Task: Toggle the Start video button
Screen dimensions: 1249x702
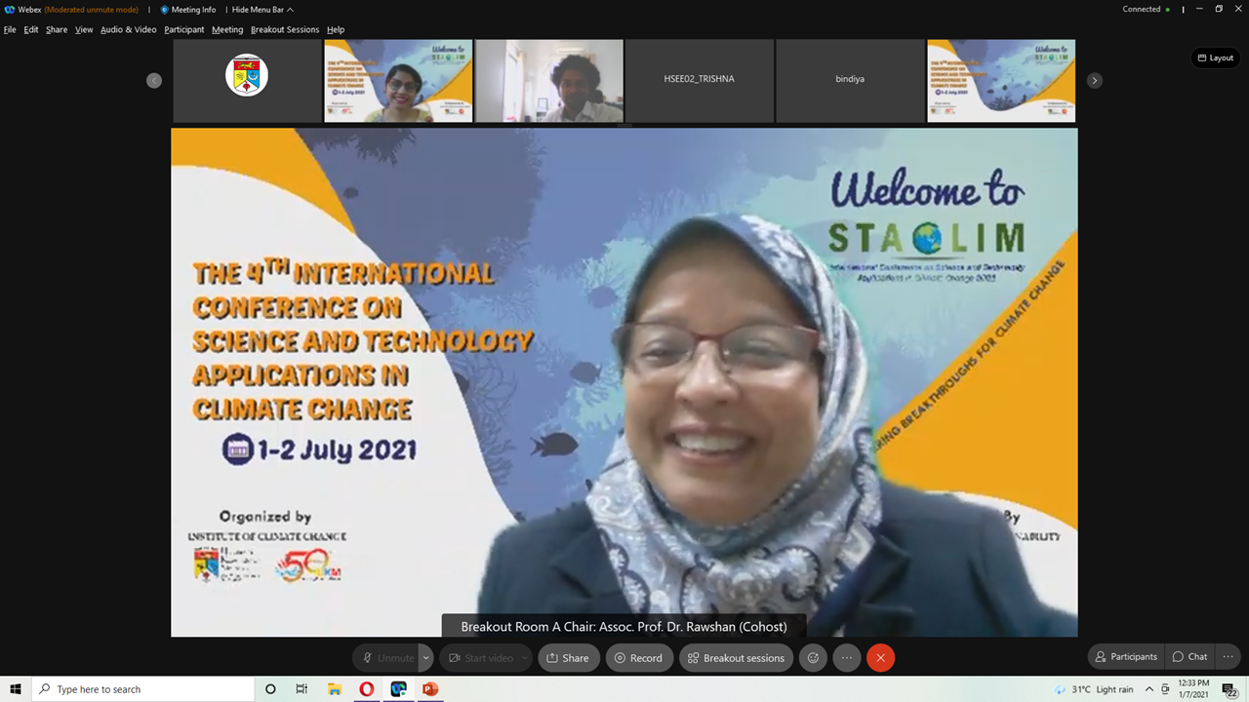Action: pyautogui.click(x=480, y=658)
